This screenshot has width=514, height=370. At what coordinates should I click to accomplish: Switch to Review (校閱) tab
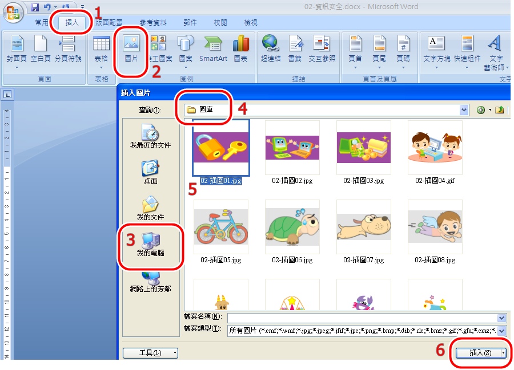(220, 23)
